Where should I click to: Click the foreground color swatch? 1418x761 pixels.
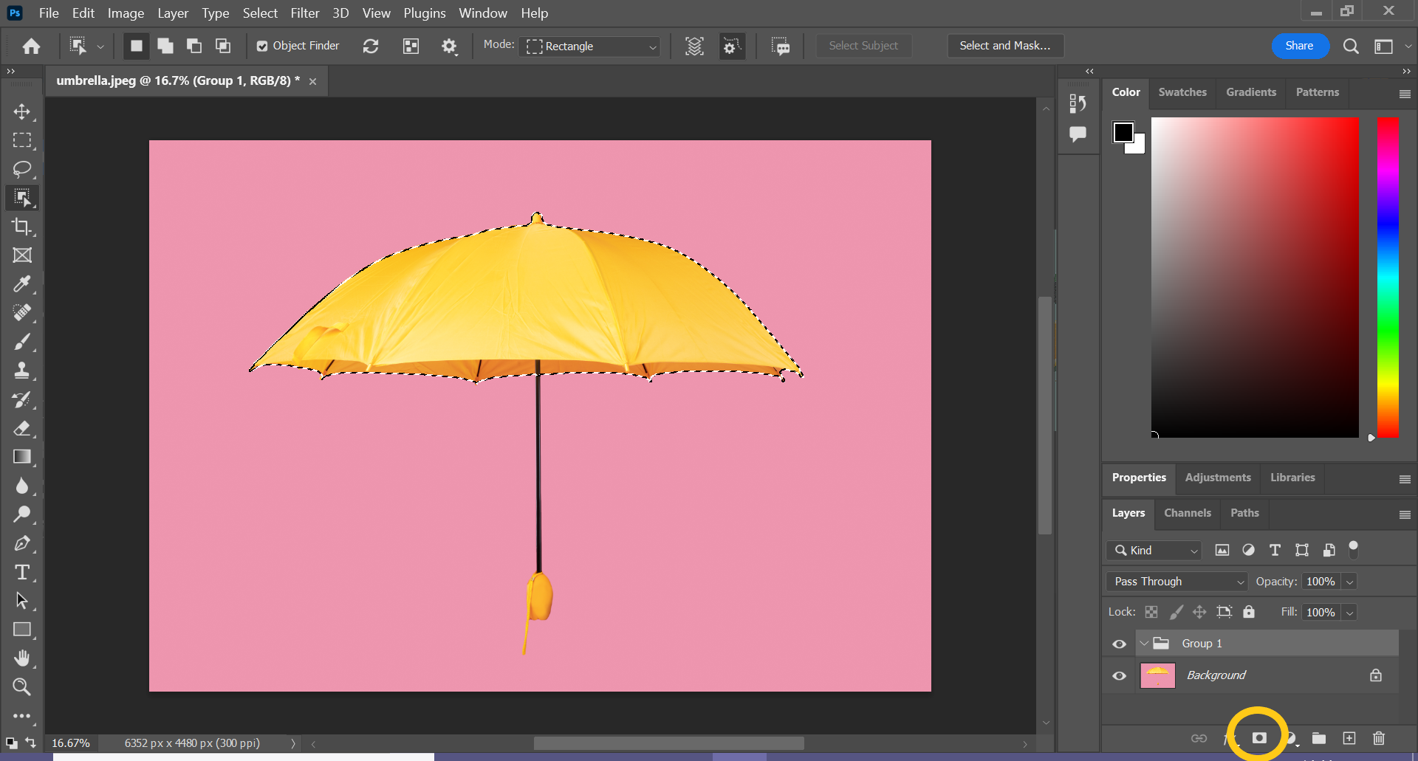click(1123, 132)
